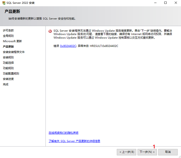
Task: Click the resize grip at window corner
Action: click(x=180, y=157)
